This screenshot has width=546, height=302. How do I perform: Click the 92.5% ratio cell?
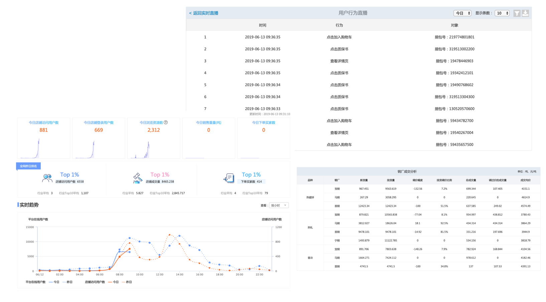[x=444, y=223]
